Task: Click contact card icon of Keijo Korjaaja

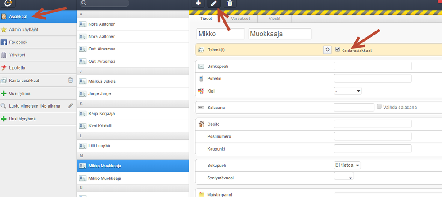Action: pos(83,113)
